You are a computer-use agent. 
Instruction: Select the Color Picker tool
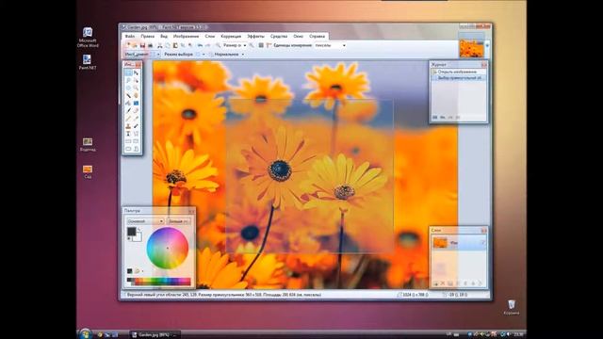[x=136, y=119]
